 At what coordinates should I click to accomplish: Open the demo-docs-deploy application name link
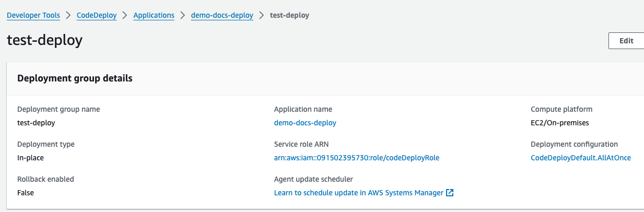(305, 123)
